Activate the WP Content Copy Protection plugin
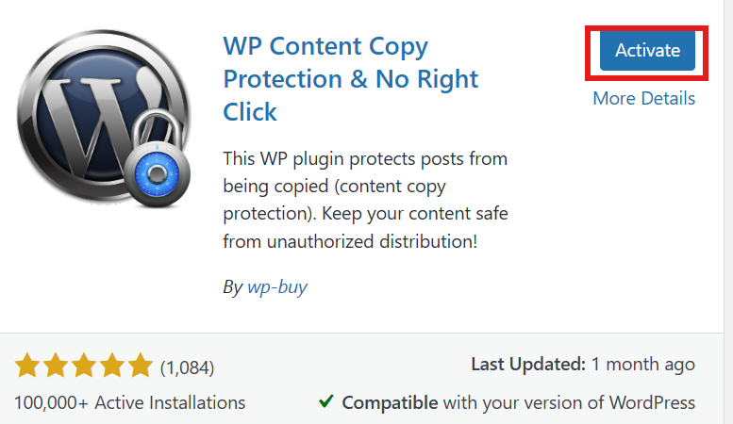 tap(647, 51)
